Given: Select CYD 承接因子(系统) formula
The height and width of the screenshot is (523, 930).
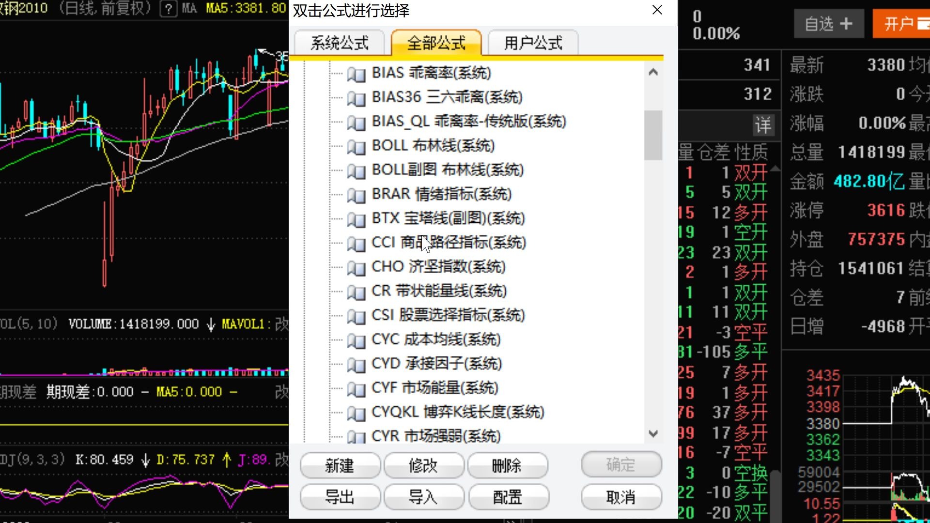Looking at the screenshot, I should 437,364.
